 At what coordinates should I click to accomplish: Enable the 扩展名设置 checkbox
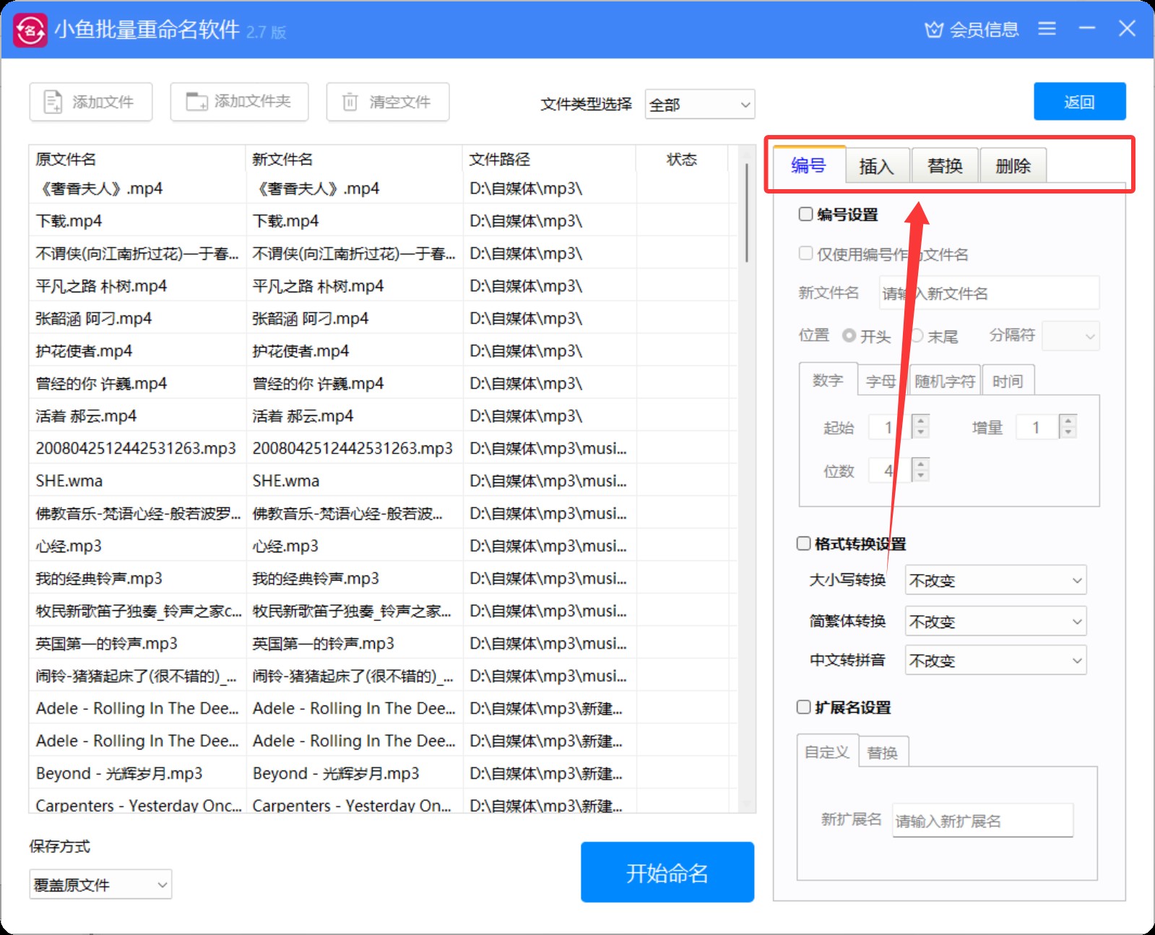click(x=803, y=708)
